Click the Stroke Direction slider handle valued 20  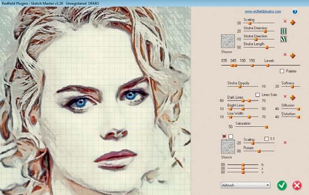coord(265,31)
